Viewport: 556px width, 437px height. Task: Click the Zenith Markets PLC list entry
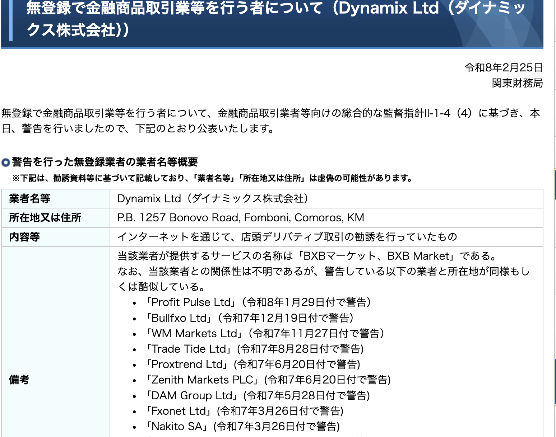[x=268, y=380]
